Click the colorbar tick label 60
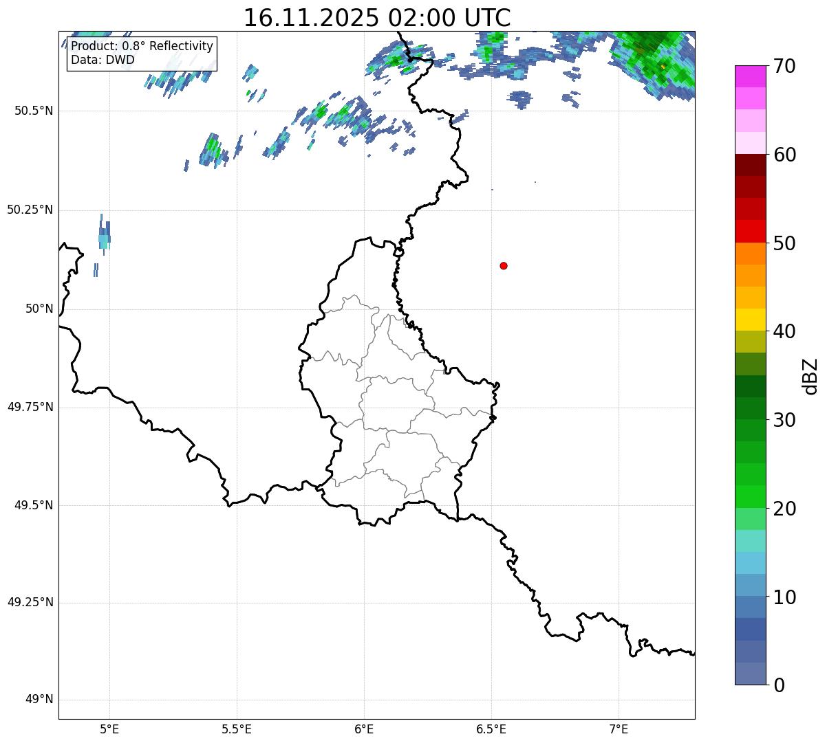Image resolution: width=827 pixels, height=743 pixels. click(x=784, y=155)
